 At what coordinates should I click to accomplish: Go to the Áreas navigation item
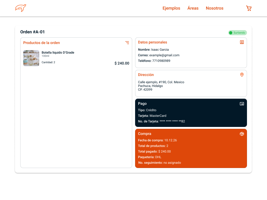(193, 8)
